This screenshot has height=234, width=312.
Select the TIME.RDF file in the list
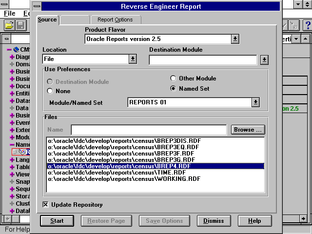(x=117, y=173)
